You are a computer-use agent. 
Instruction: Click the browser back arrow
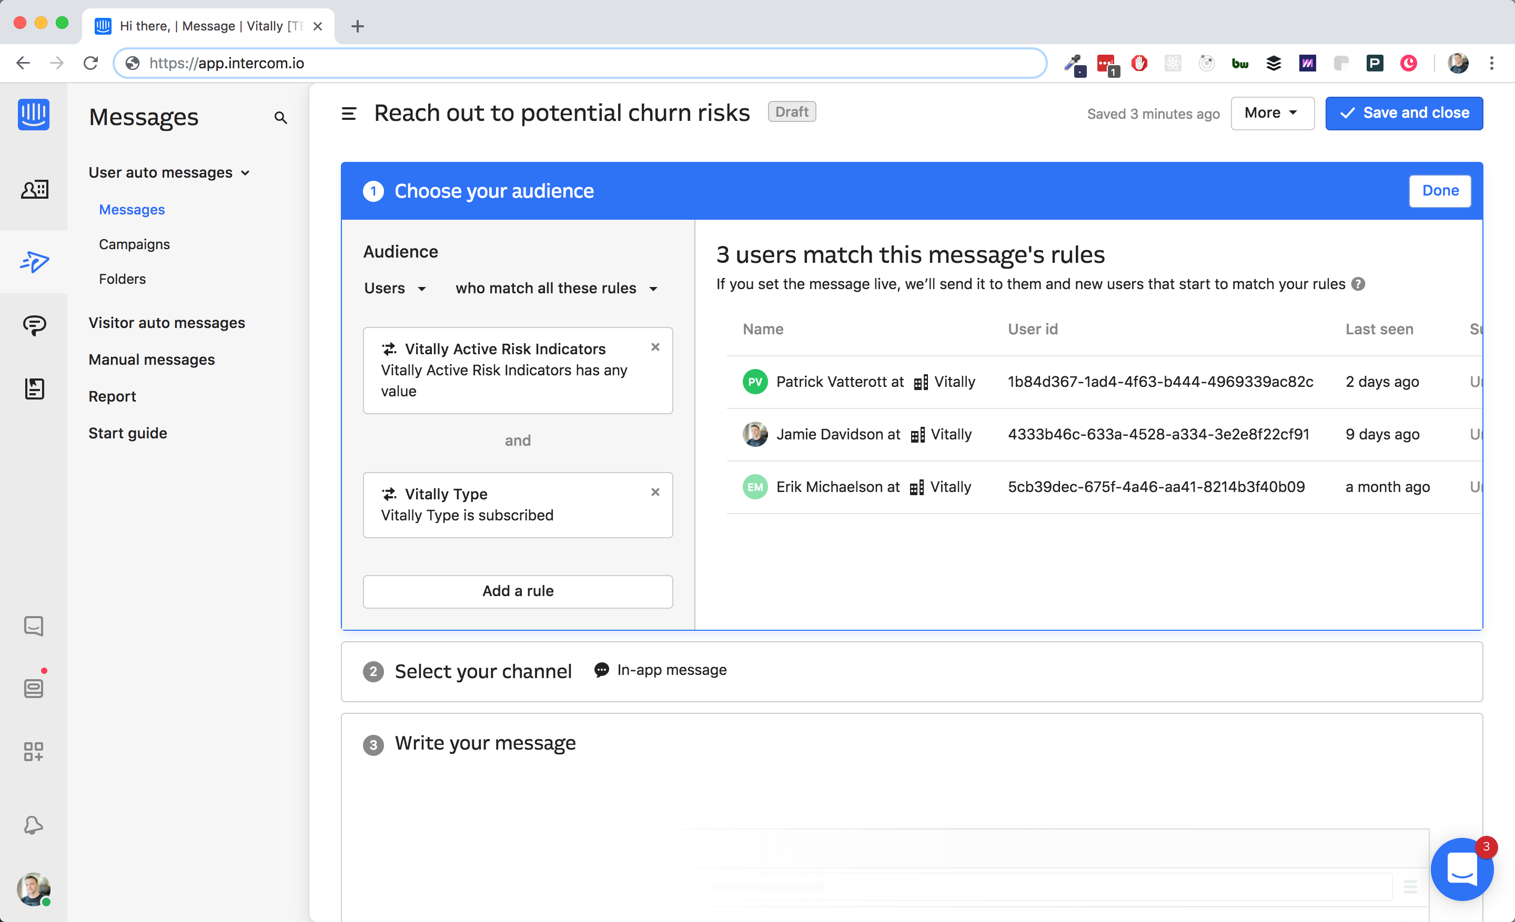(x=23, y=63)
